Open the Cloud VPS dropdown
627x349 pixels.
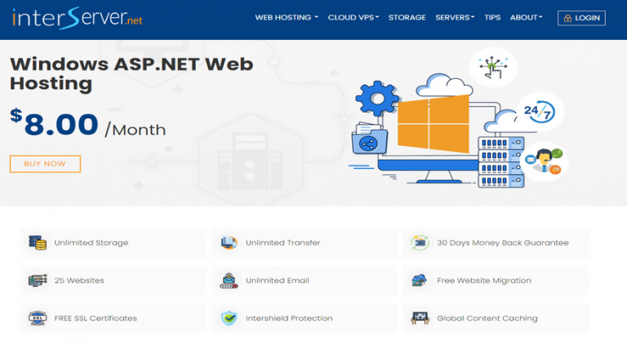[353, 17]
